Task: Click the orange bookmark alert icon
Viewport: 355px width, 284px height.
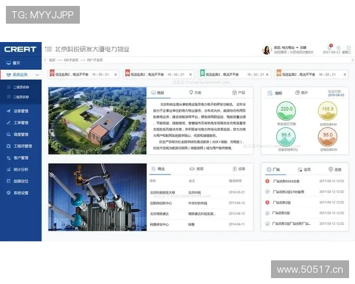Action: tap(279, 73)
